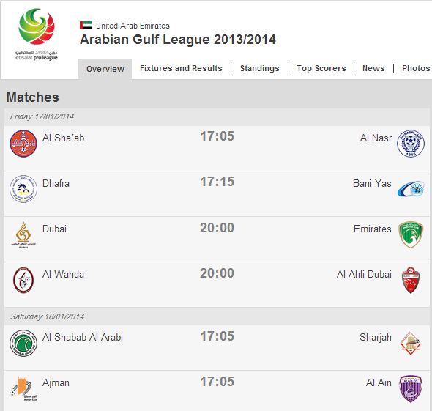Open the Al Ain purple crest
Viewport: 432px width, 411px height.
click(x=411, y=389)
